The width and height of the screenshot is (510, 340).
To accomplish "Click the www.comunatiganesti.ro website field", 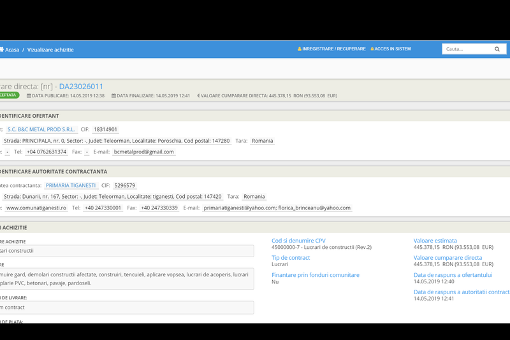I will point(36,208).
